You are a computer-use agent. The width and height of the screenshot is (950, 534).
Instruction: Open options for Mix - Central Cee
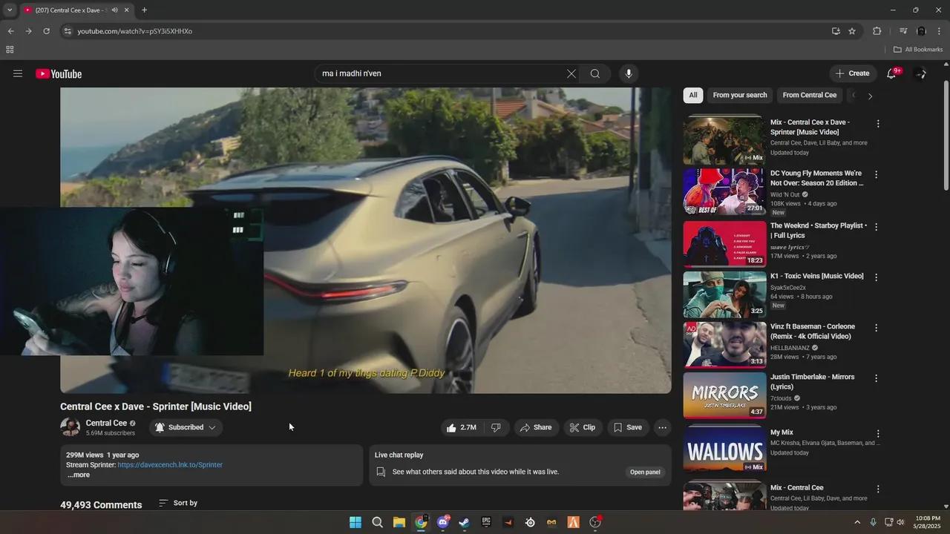(878, 489)
